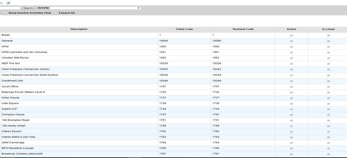
Task: Sort by the Description column header
Action: [x=79, y=29]
